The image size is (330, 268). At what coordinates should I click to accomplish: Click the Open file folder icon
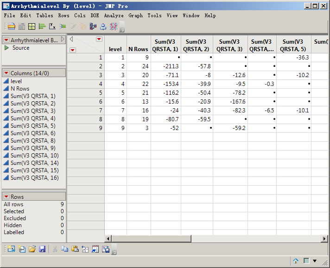coord(32,249)
